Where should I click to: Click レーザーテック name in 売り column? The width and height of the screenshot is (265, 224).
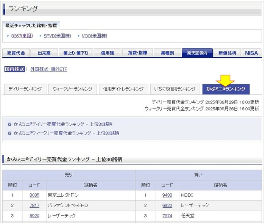click(x=62, y=216)
